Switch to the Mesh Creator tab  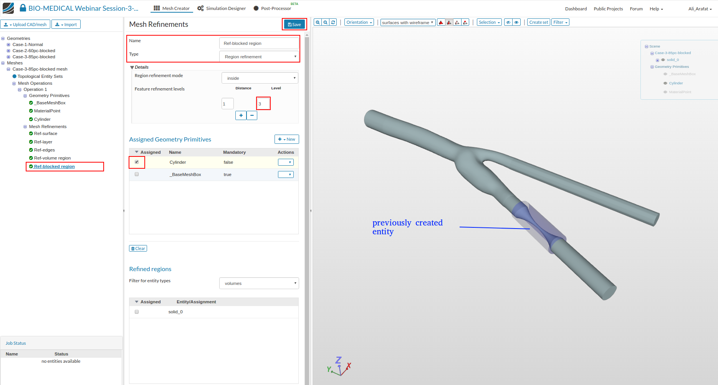click(172, 8)
